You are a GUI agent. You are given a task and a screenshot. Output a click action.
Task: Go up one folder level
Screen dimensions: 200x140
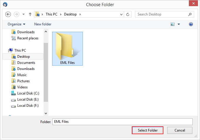(30, 14)
